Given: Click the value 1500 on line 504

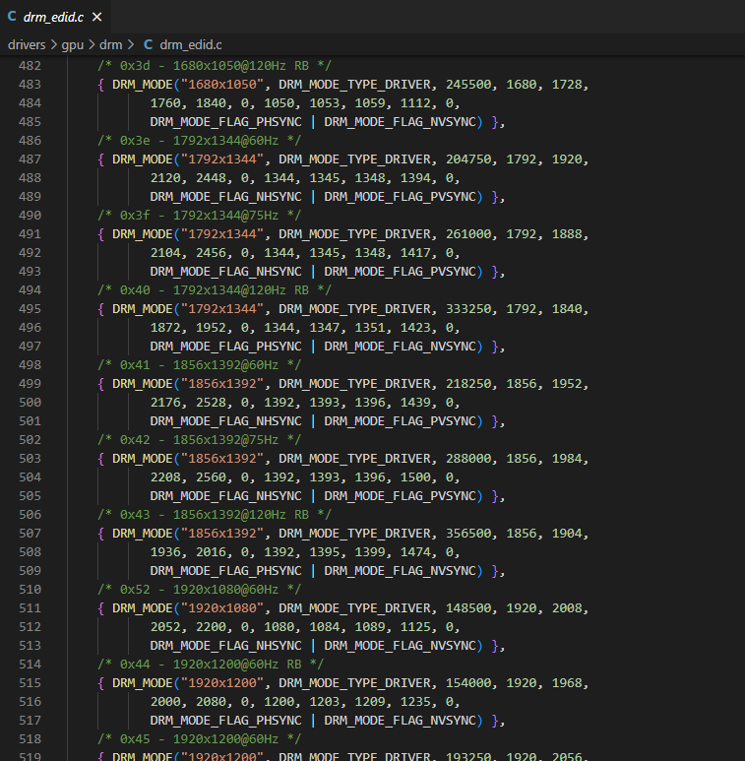Looking at the screenshot, I should 415,477.
